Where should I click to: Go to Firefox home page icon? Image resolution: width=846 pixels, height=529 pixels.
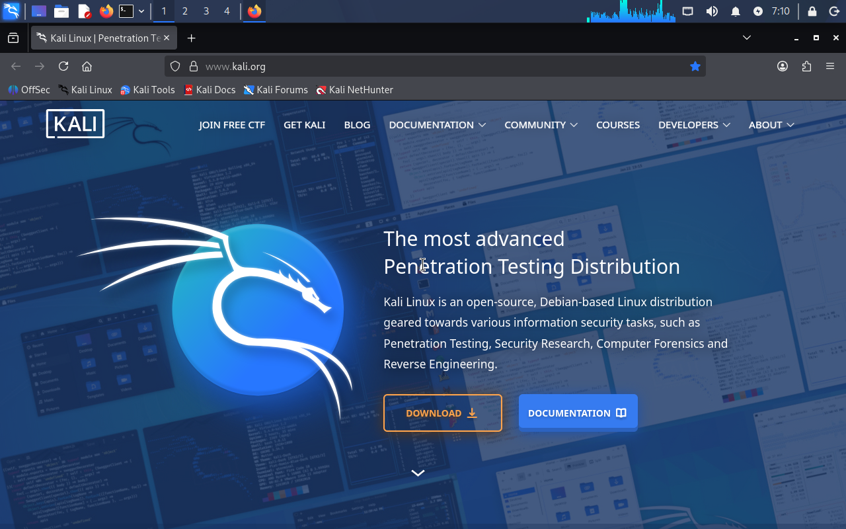click(87, 66)
